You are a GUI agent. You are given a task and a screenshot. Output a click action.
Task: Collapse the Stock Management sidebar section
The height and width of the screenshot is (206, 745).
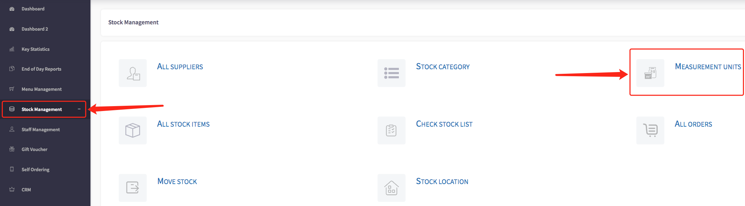79,109
